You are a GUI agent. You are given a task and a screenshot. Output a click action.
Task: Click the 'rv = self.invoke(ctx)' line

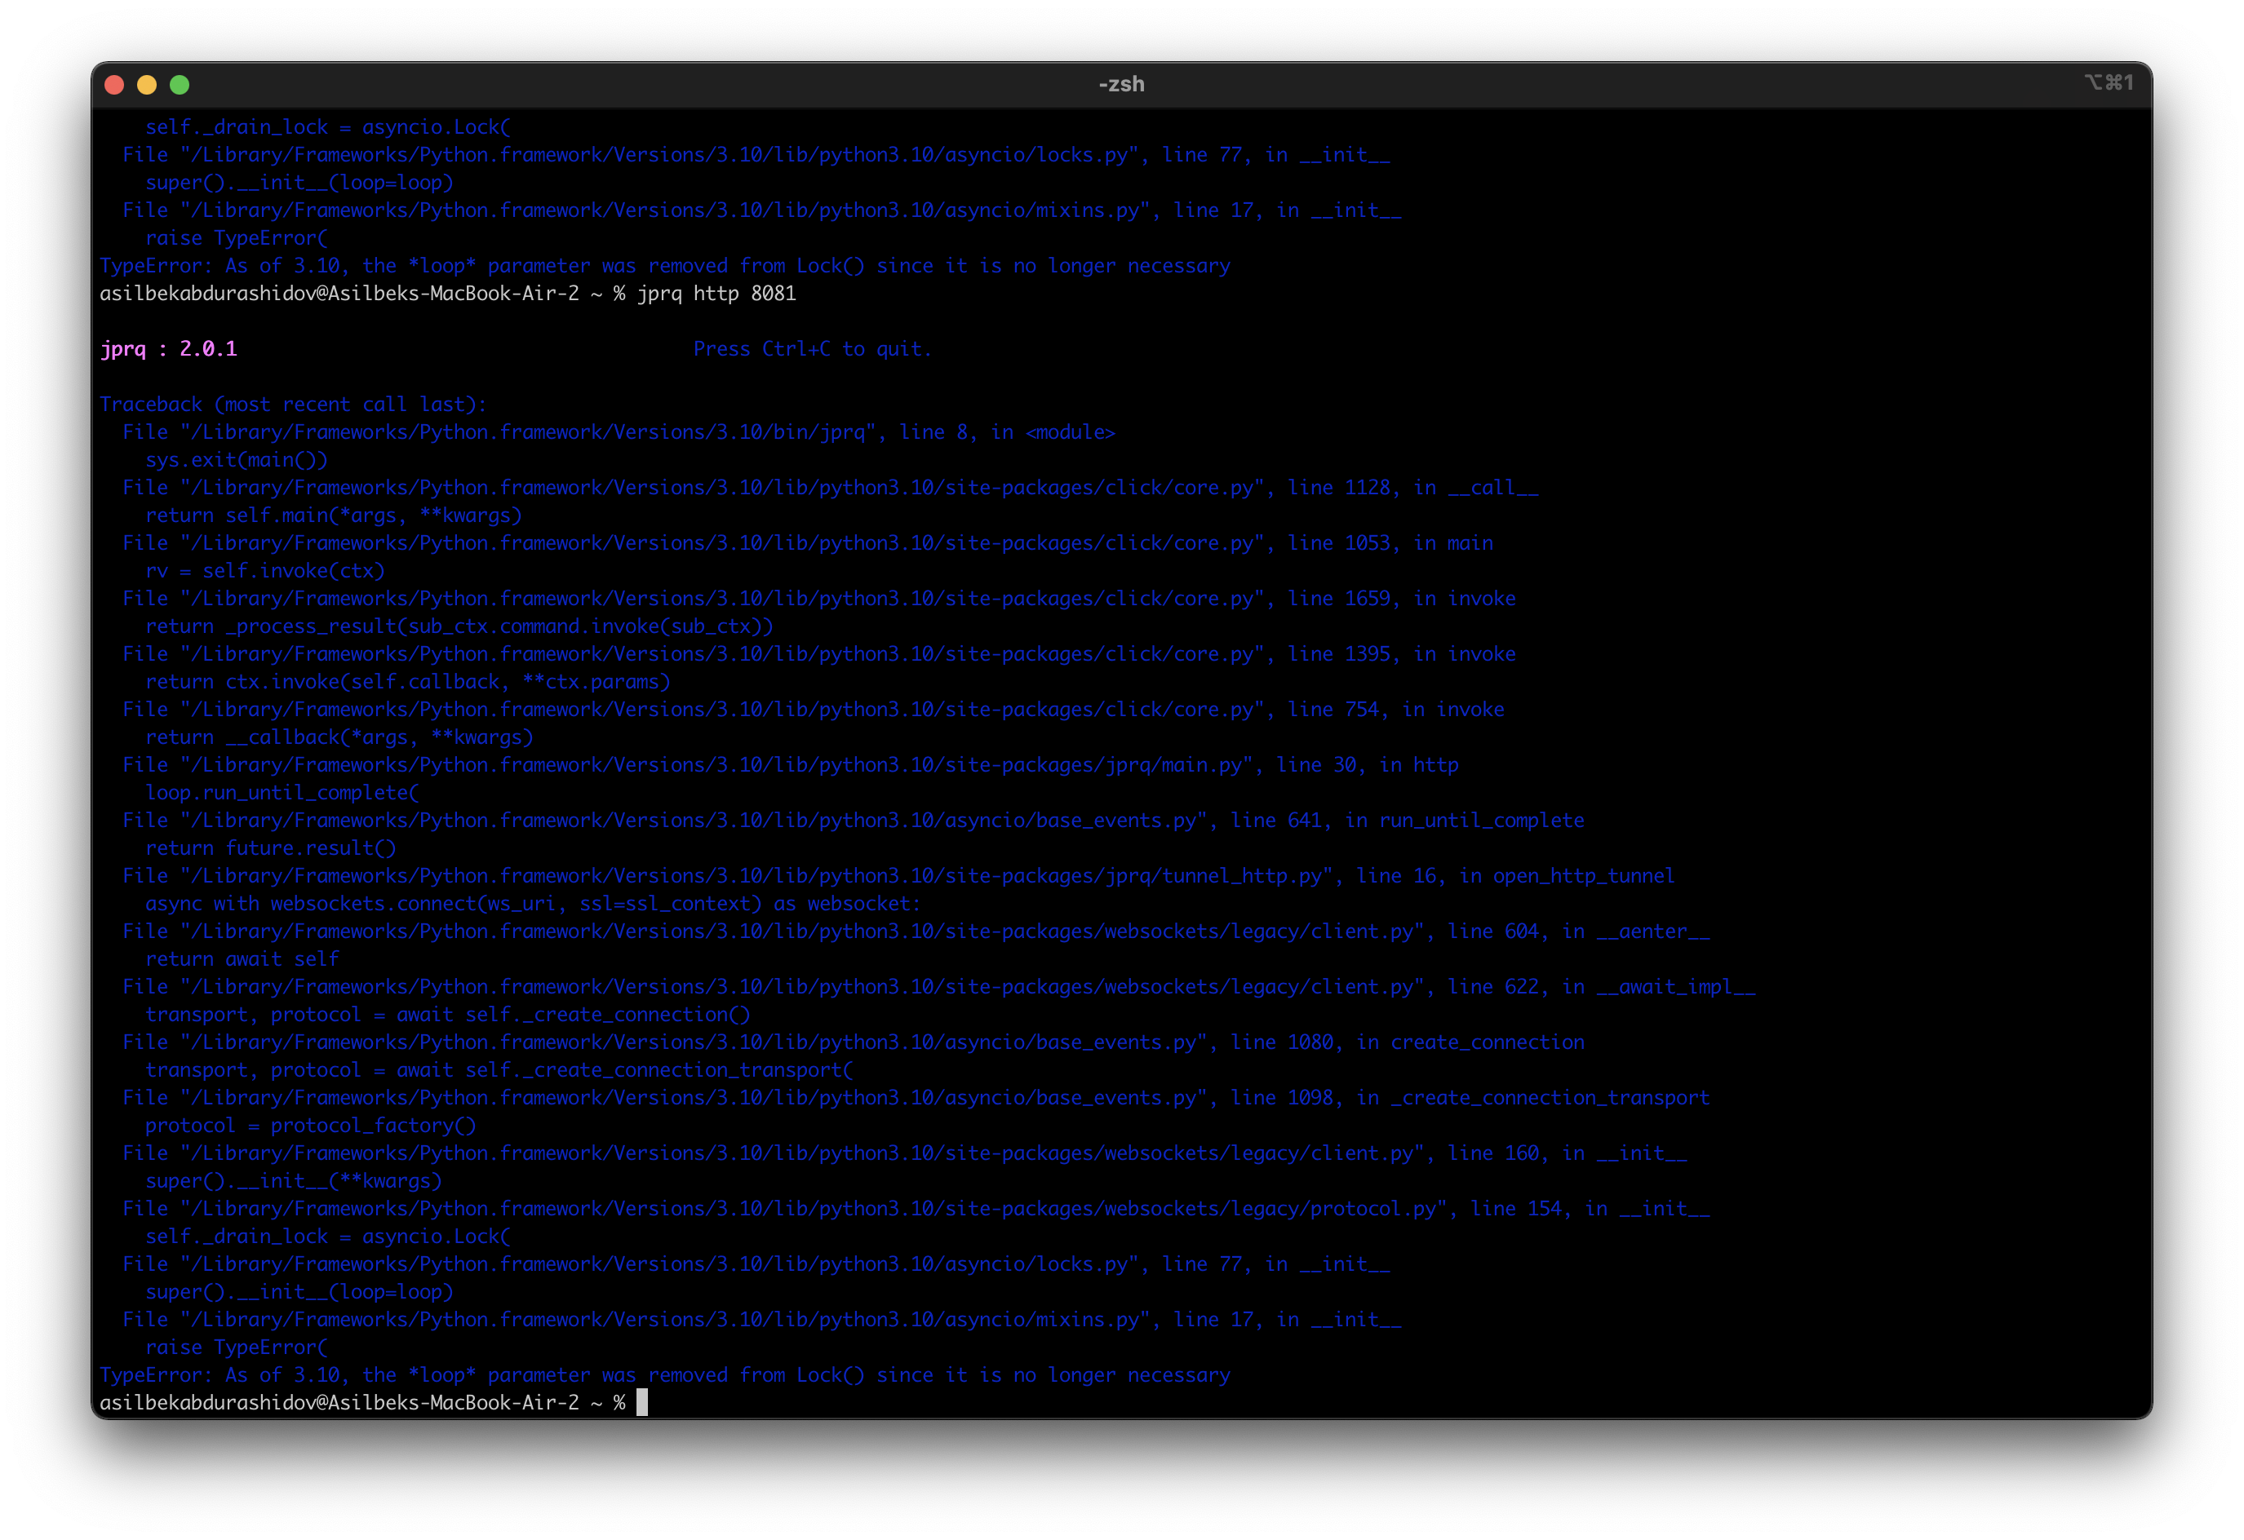tap(265, 571)
